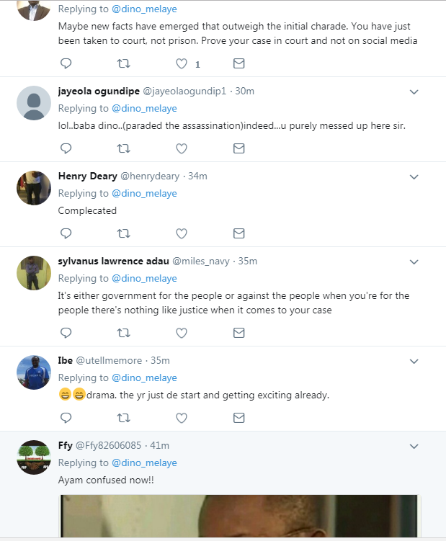Reply to Henry Deary's "Complecated" tweet
Image resolution: width=446 pixels, height=541 pixels.
coord(66,233)
